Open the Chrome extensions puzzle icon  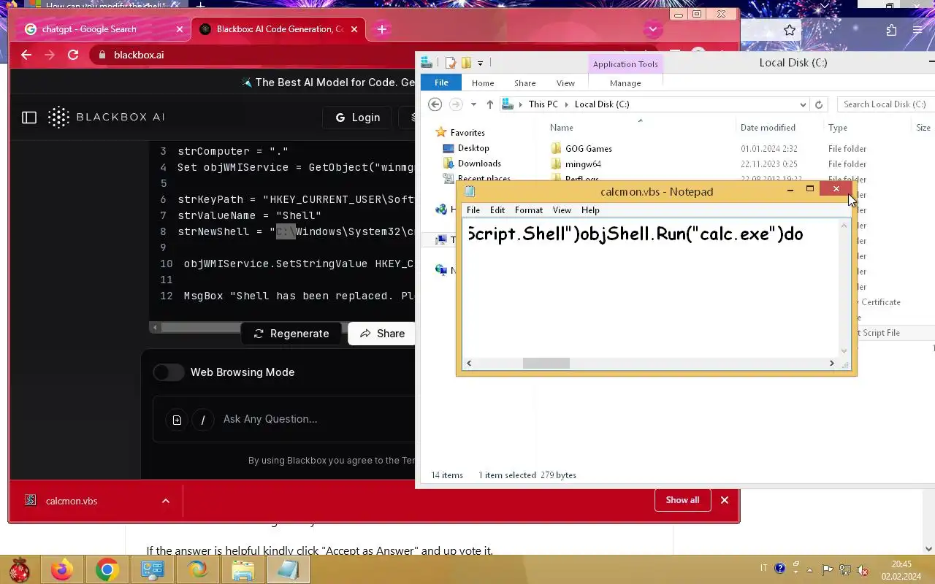click(x=891, y=30)
